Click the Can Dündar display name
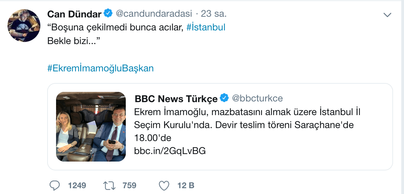Image resolution: width=404 pixels, height=194 pixels. [74, 14]
